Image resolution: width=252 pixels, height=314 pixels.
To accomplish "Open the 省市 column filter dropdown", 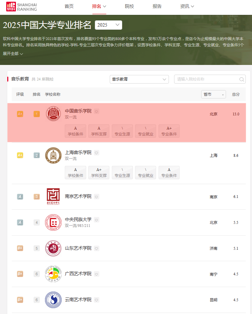I will 213,94.
